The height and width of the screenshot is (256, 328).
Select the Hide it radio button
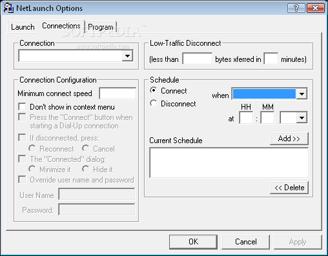tap(85, 169)
